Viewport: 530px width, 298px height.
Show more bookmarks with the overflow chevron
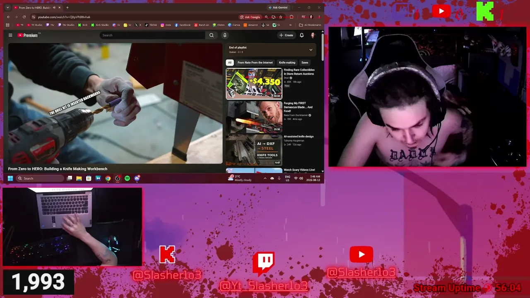point(290,25)
